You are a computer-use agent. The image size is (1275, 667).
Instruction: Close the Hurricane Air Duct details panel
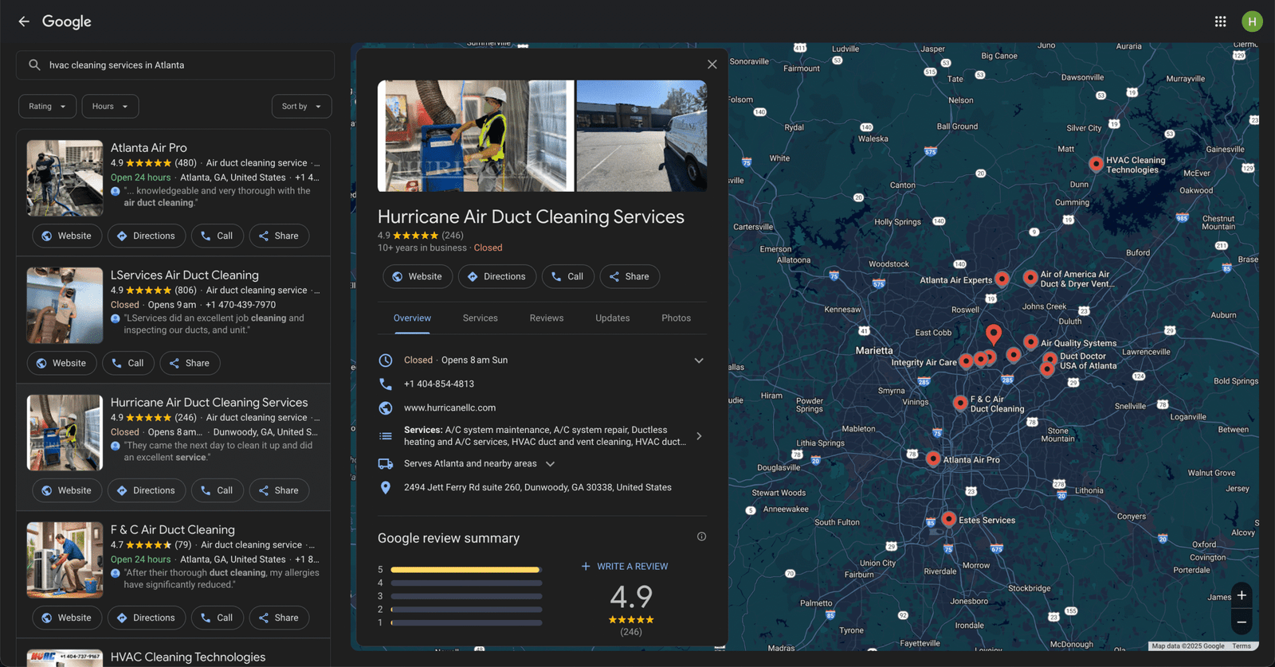point(712,64)
